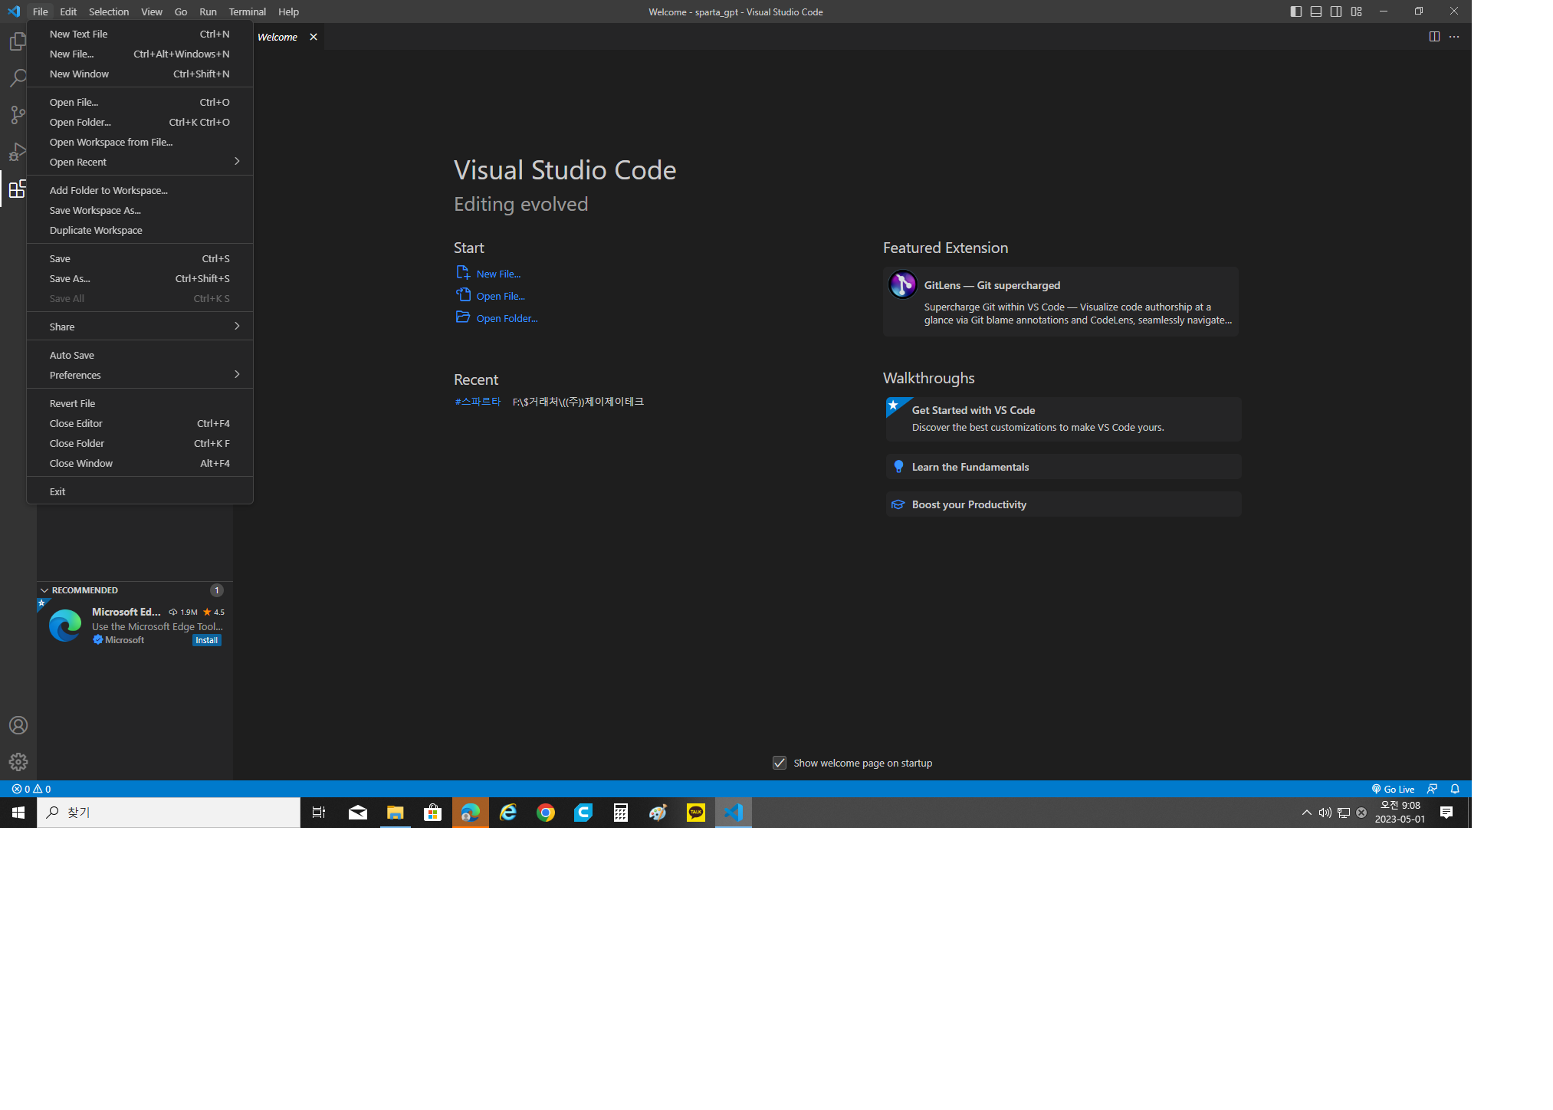This screenshot has height=1110, width=1553.
Task: Choose Duplicate Workspace menu entry
Action: coord(140,230)
